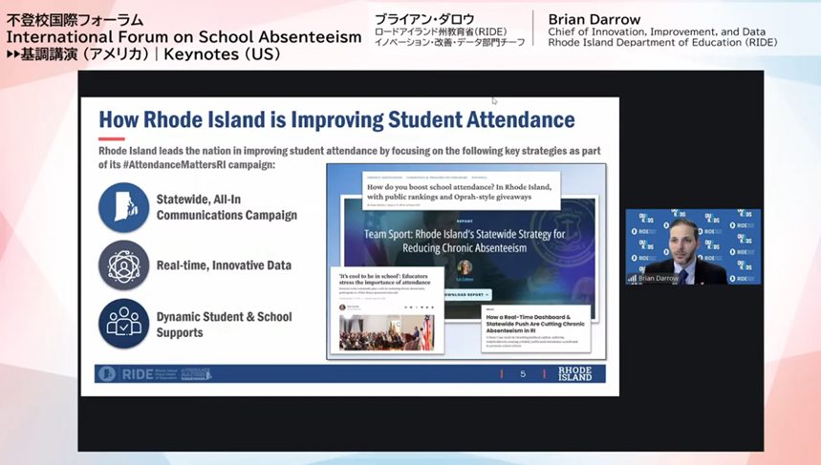Viewport: 821px width, 465px height.
Task: Click Brian Darrow's webcam video thumbnail
Action: [693, 247]
